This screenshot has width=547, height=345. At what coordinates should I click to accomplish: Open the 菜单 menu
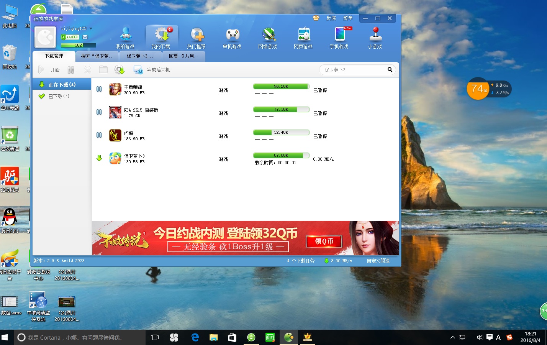point(348,18)
